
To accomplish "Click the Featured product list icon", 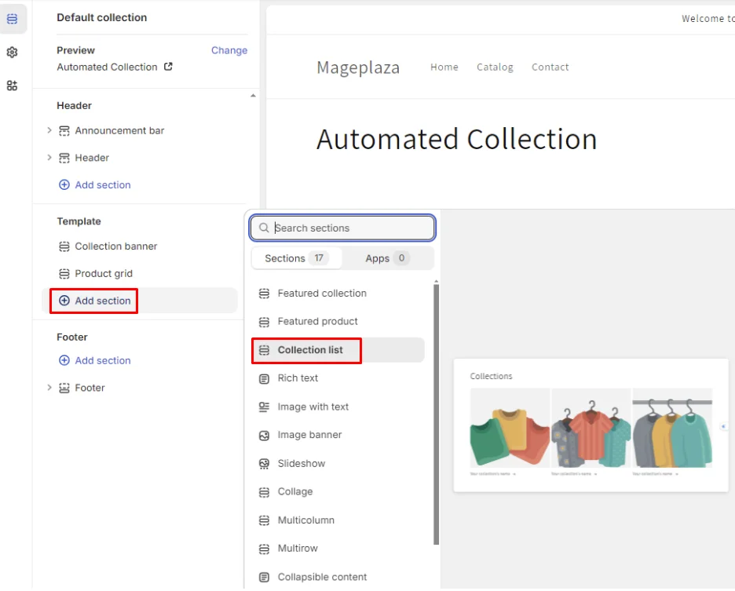I will pyautogui.click(x=265, y=322).
